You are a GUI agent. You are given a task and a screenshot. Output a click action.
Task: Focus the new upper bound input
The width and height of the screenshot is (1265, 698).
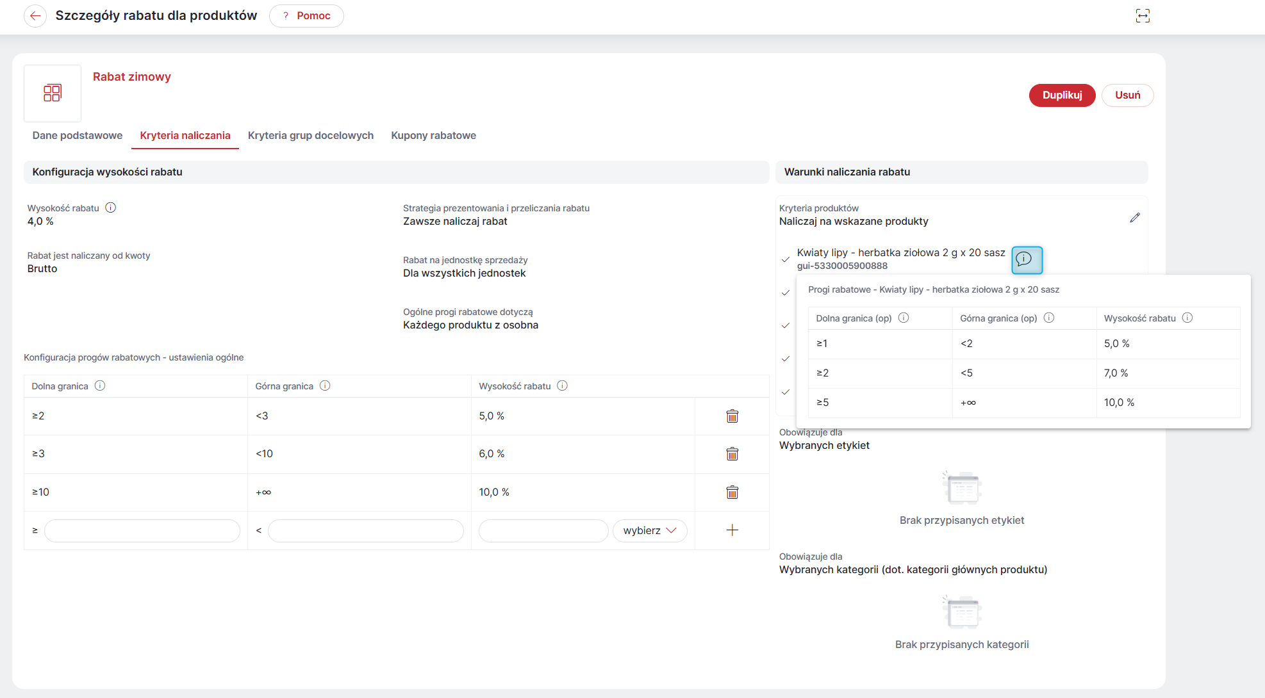tap(366, 531)
